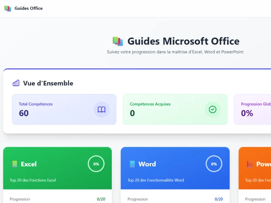Click 'Top 20 des Fonctionnalités Word' text
The height and width of the screenshot is (203, 271).
[x=156, y=180]
